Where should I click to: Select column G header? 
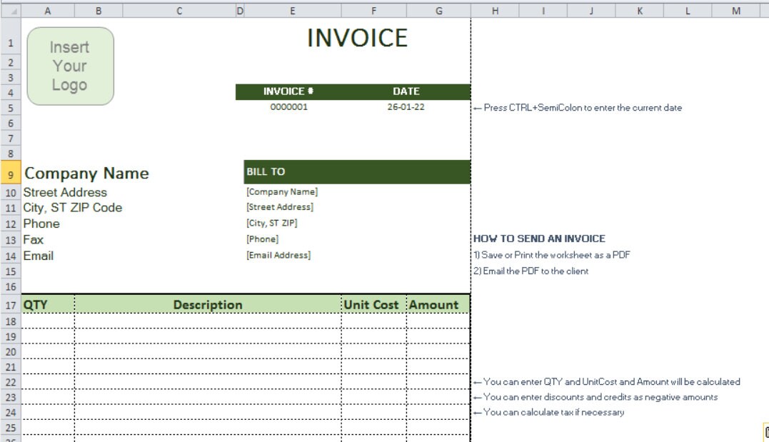pyautogui.click(x=439, y=11)
